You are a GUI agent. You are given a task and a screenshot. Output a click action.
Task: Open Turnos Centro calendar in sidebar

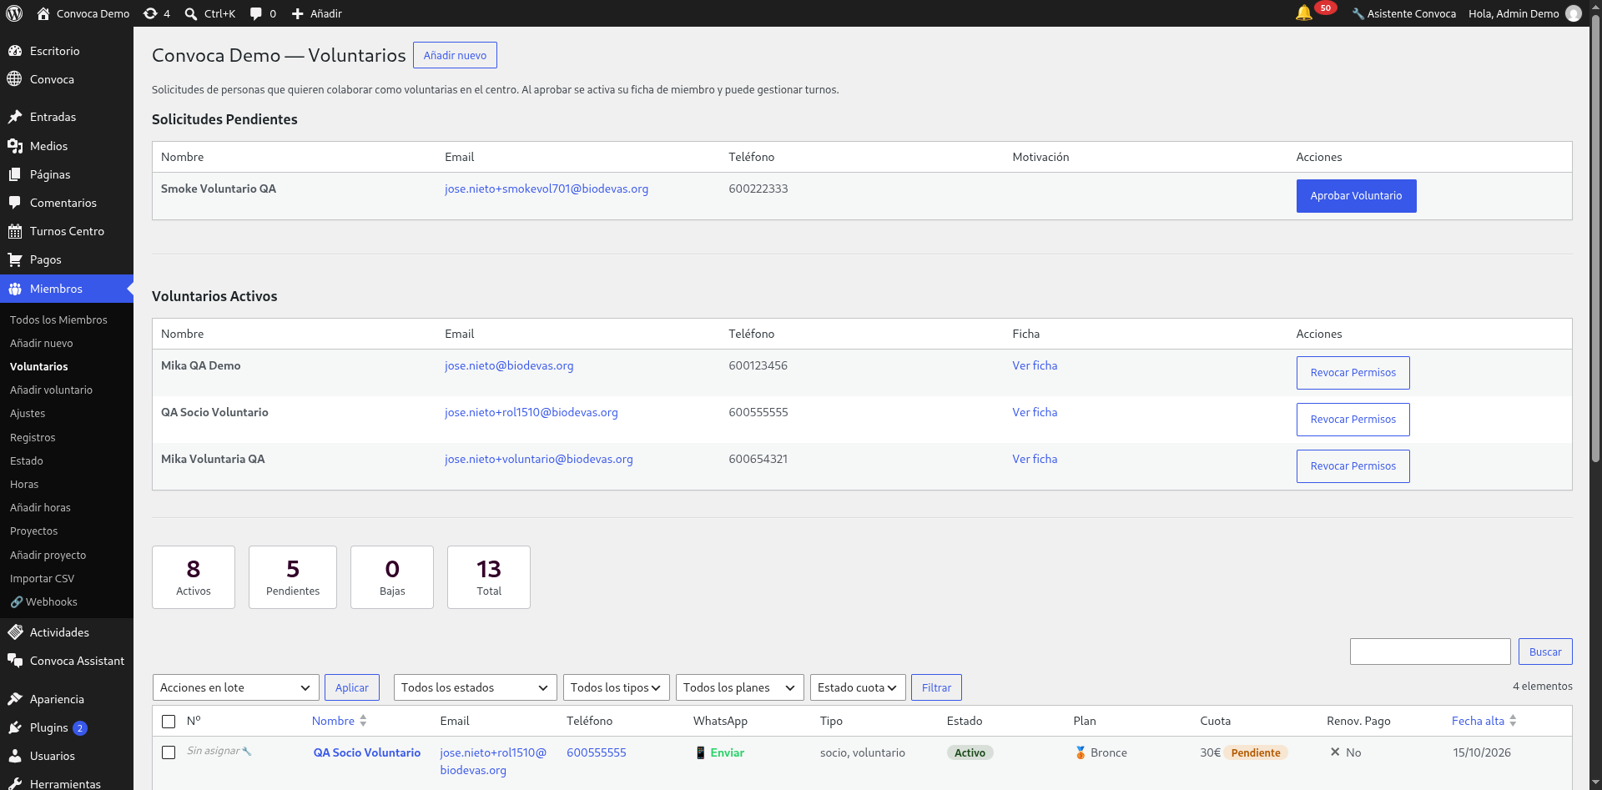pos(67,231)
